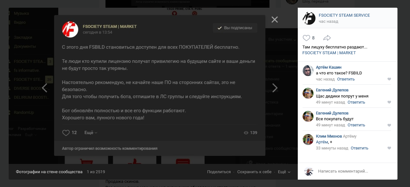This screenshot has height=187, width=410.
Task: Open the 'час назад' timestamp under the community name
Action: point(328,21)
